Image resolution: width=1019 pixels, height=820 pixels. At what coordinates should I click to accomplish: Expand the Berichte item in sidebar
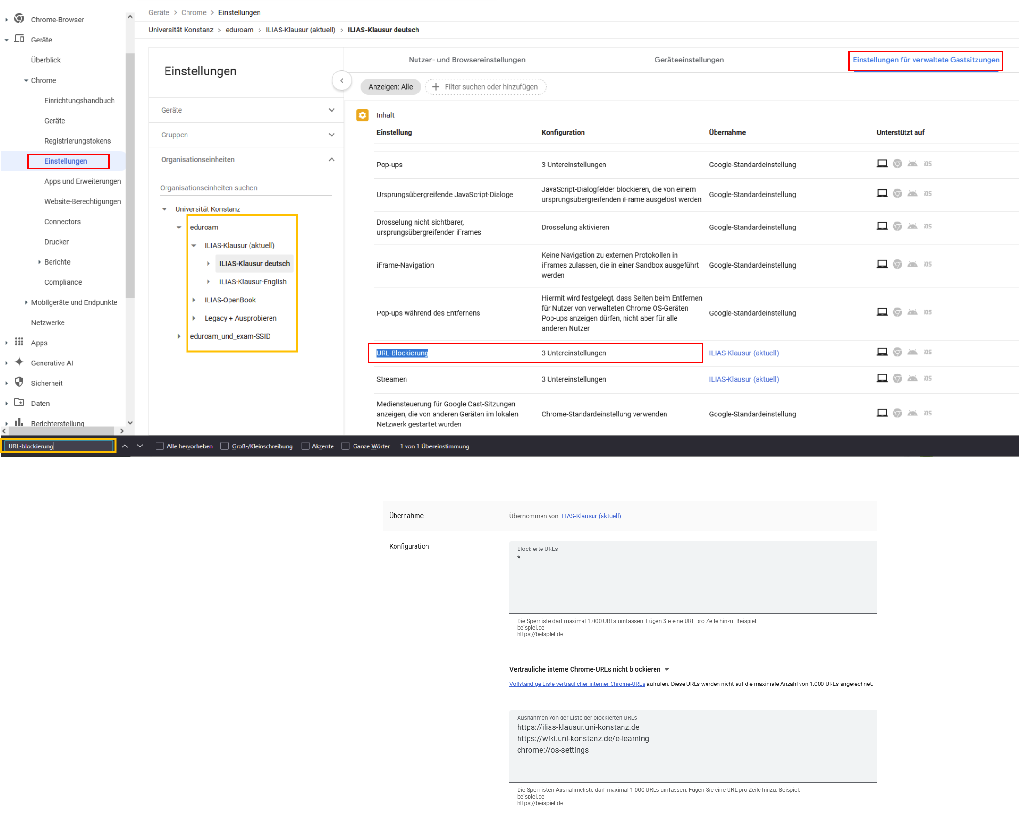coord(39,262)
